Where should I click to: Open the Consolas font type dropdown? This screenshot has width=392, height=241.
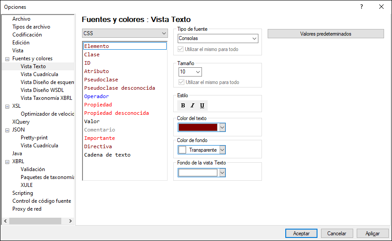[217, 39]
